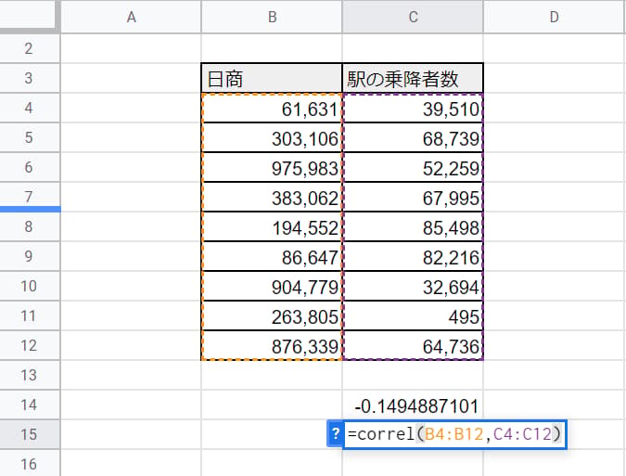Click the select-all corner box
Image resolution: width=626 pixels, height=476 pixels.
point(29,15)
